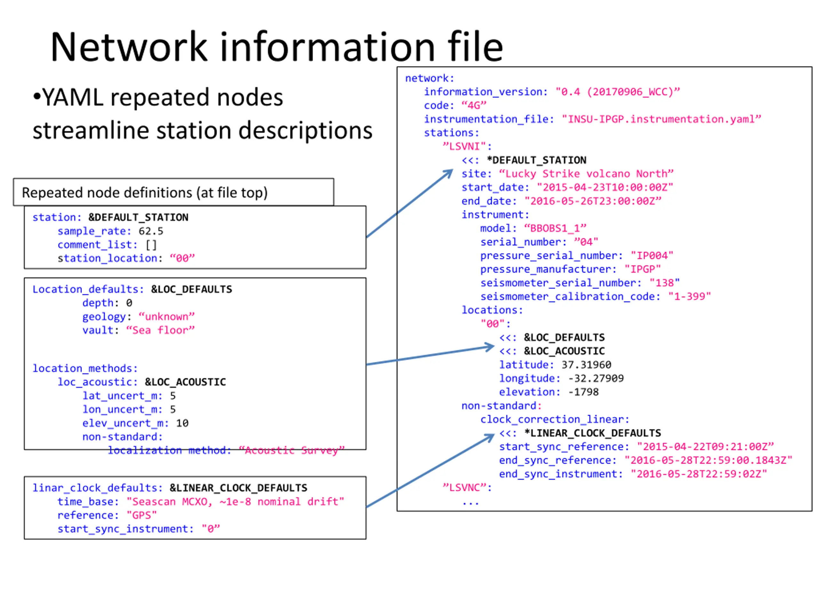The width and height of the screenshot is (819, 614).
Task: Click the "time_base: Seascan MCXO" line
Action: pyautogui.click(x=201, y=501)
